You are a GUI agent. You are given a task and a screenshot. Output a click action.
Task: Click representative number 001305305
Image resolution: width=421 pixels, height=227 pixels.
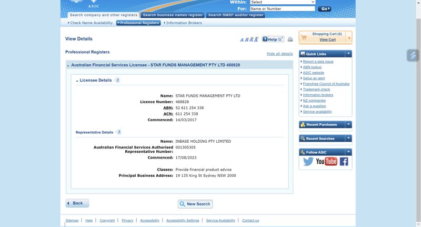click(185, 147)
